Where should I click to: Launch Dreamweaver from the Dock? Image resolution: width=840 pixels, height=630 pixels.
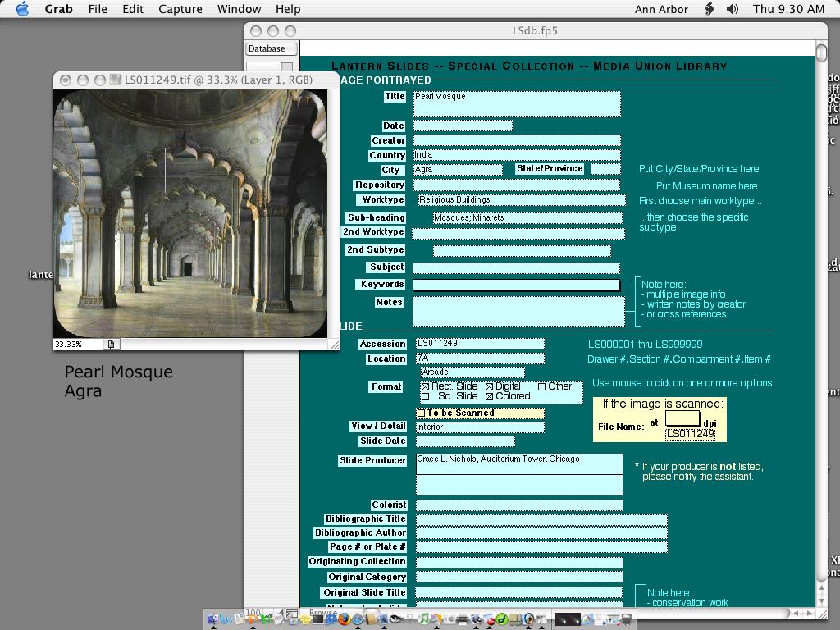pyautogui.click(x=502, y=619)
